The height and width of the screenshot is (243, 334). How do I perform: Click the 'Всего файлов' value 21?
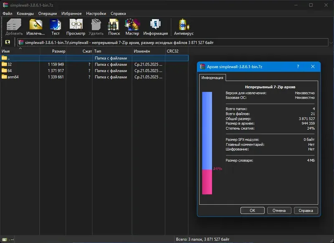tap(313, 114)
